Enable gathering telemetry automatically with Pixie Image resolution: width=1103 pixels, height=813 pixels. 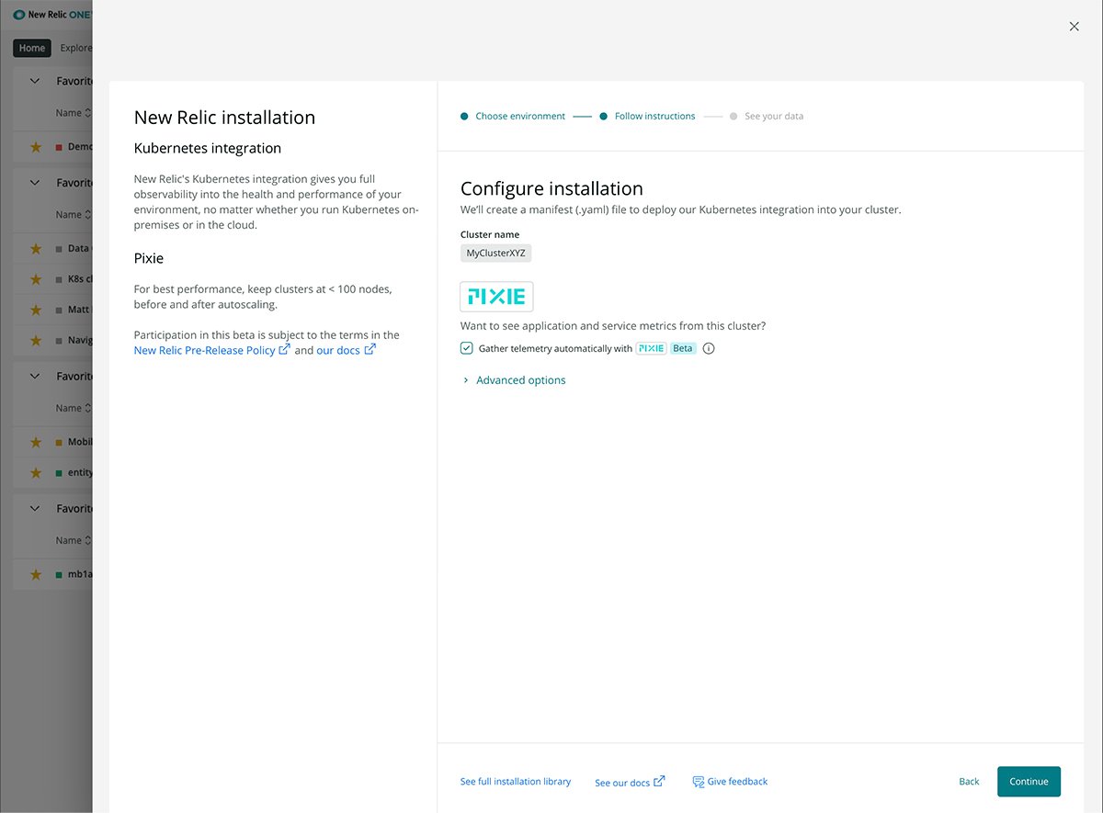coord(466,348)
